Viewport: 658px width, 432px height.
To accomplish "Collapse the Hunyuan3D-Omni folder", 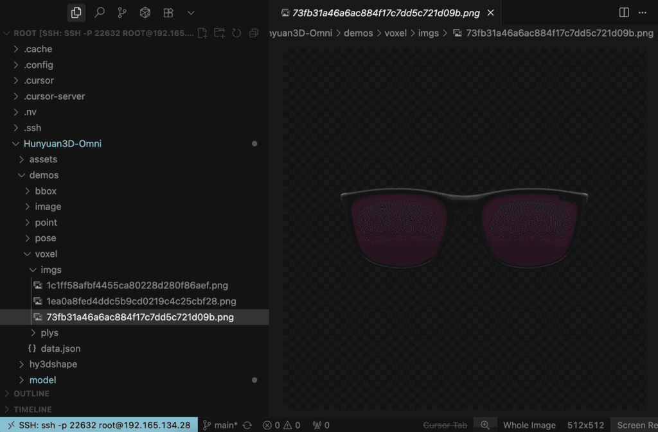I will (x=62, y=144).
